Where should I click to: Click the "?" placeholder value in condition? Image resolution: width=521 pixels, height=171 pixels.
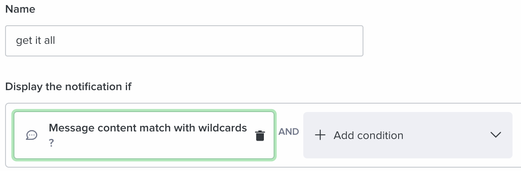[x=51, y=143]
